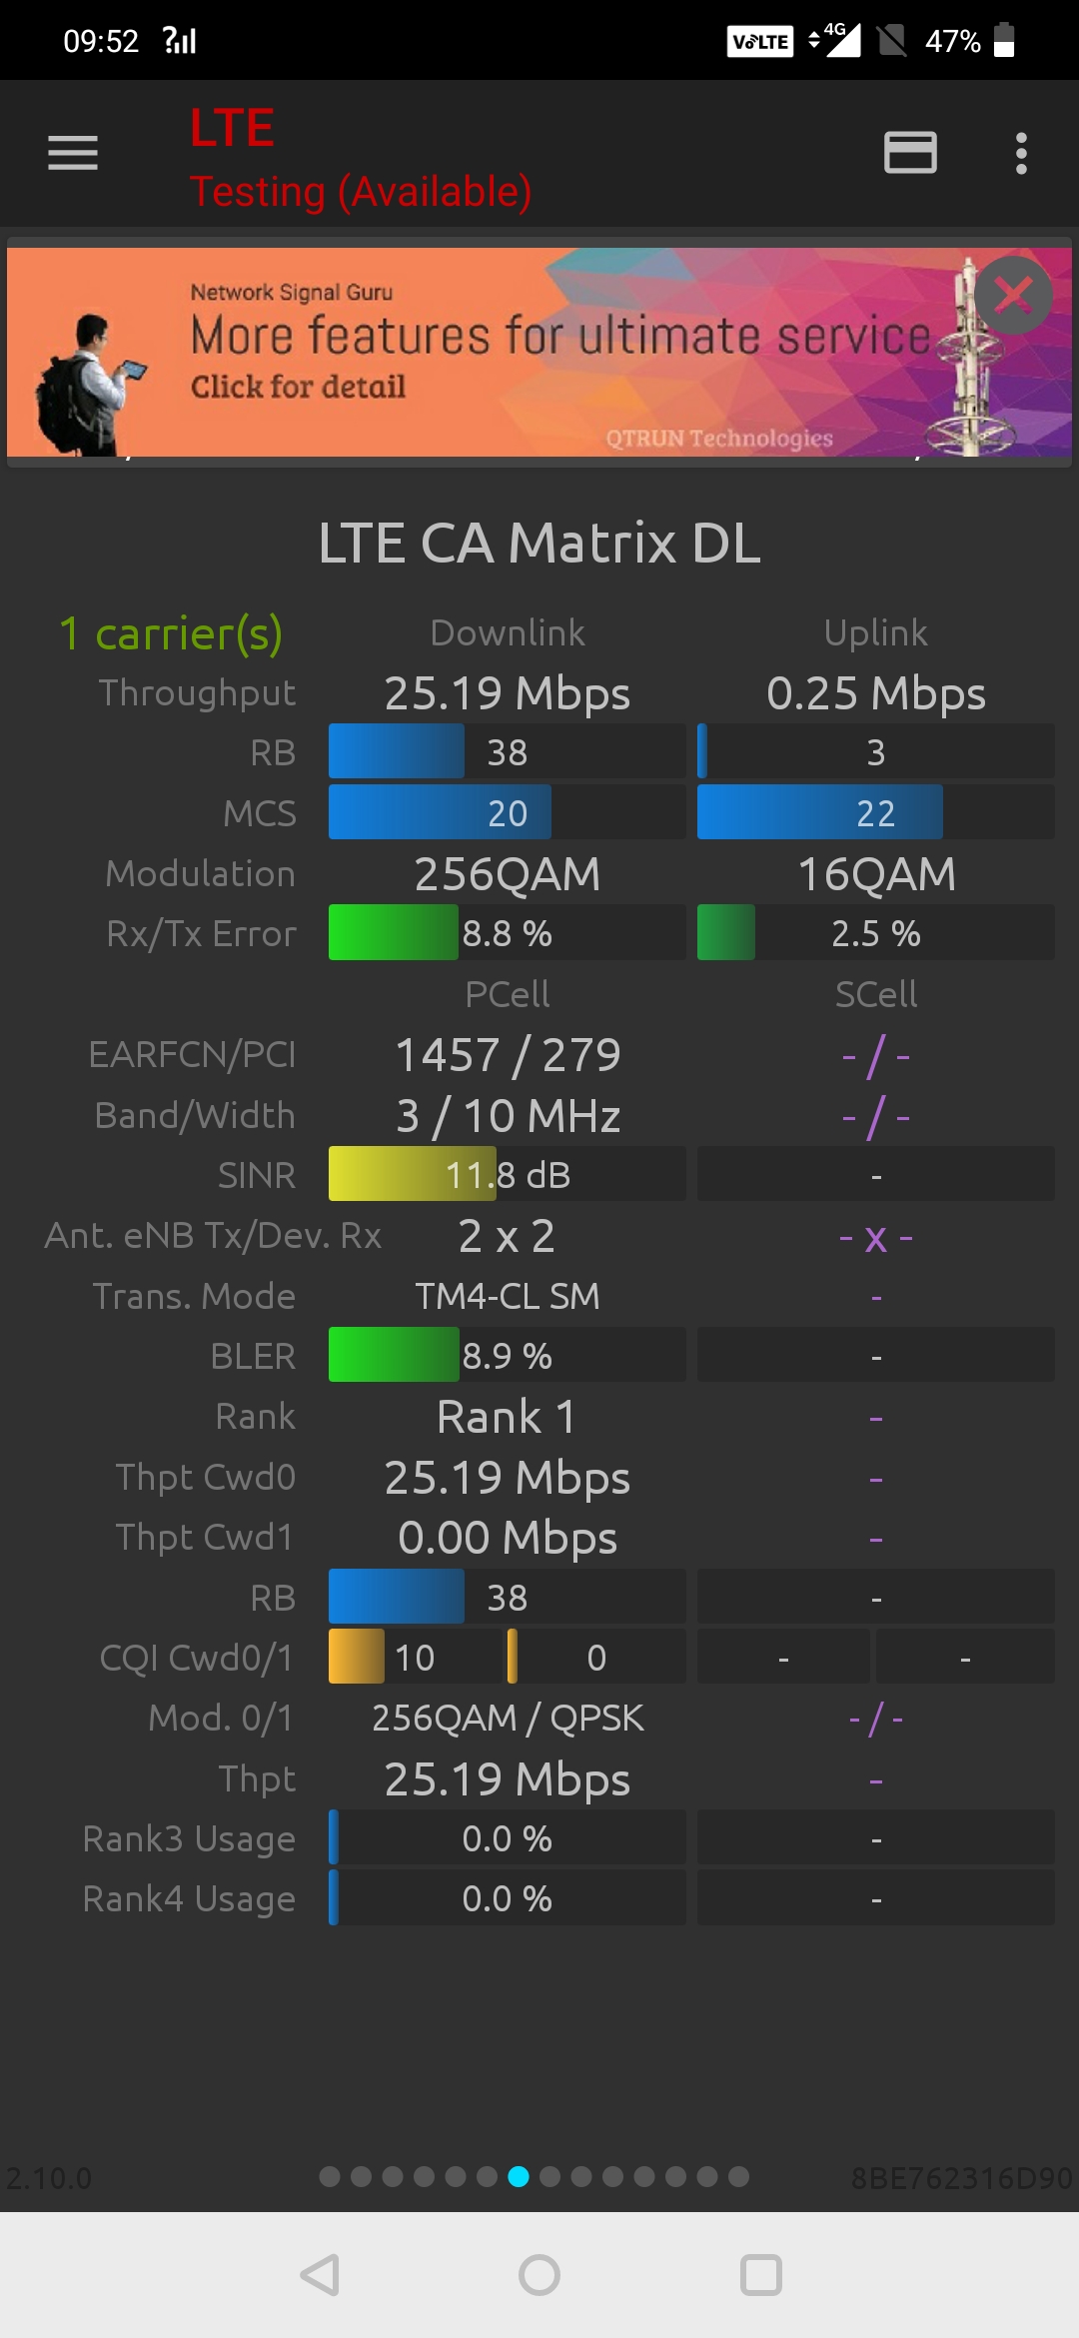
Task: Open the hamburger navigation menu
Action: coord(73,153)
